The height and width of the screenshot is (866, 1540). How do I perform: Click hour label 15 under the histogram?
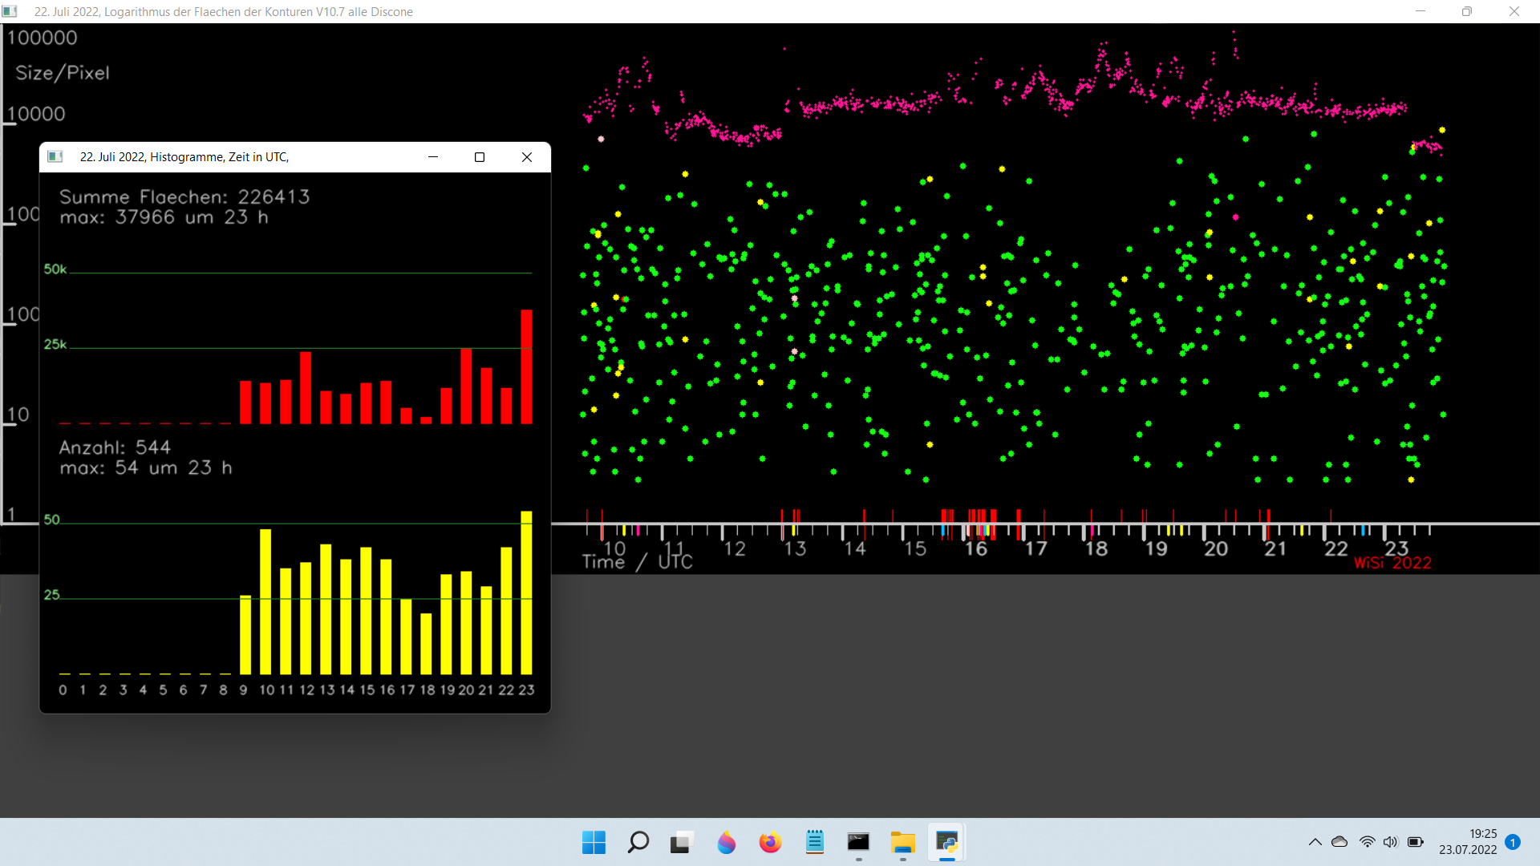coord(367,690)
